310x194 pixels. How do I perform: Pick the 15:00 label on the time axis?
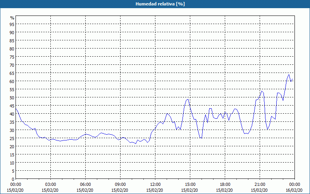click(x=190, y=185)
